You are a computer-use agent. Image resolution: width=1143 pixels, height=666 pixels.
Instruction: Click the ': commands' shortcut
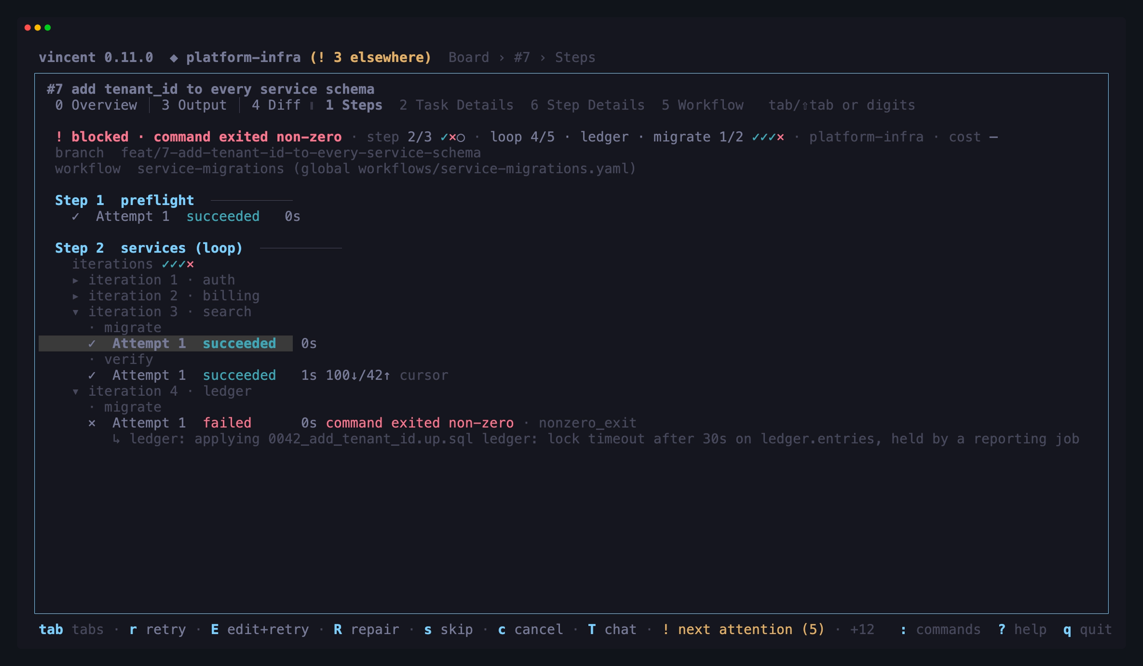click(940, 629)
